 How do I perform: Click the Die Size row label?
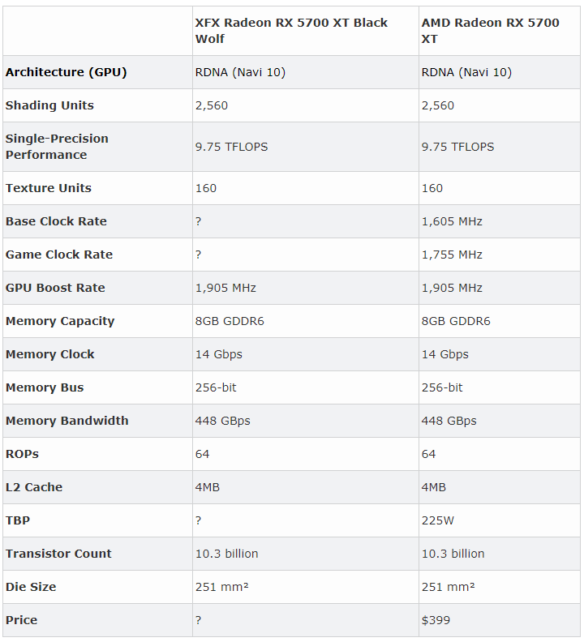tap(31, 587)
